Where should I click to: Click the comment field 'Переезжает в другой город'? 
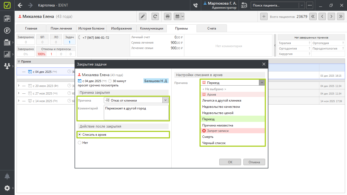[x=136, y=112]
